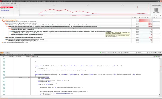Zoom out on the timeline
This screenshot has width=162, height=99.
click(156, 15)
